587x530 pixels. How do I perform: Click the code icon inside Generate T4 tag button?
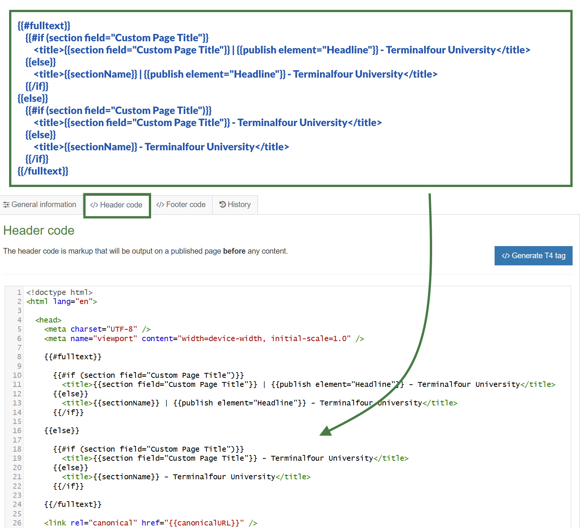[x=506, y=256]
